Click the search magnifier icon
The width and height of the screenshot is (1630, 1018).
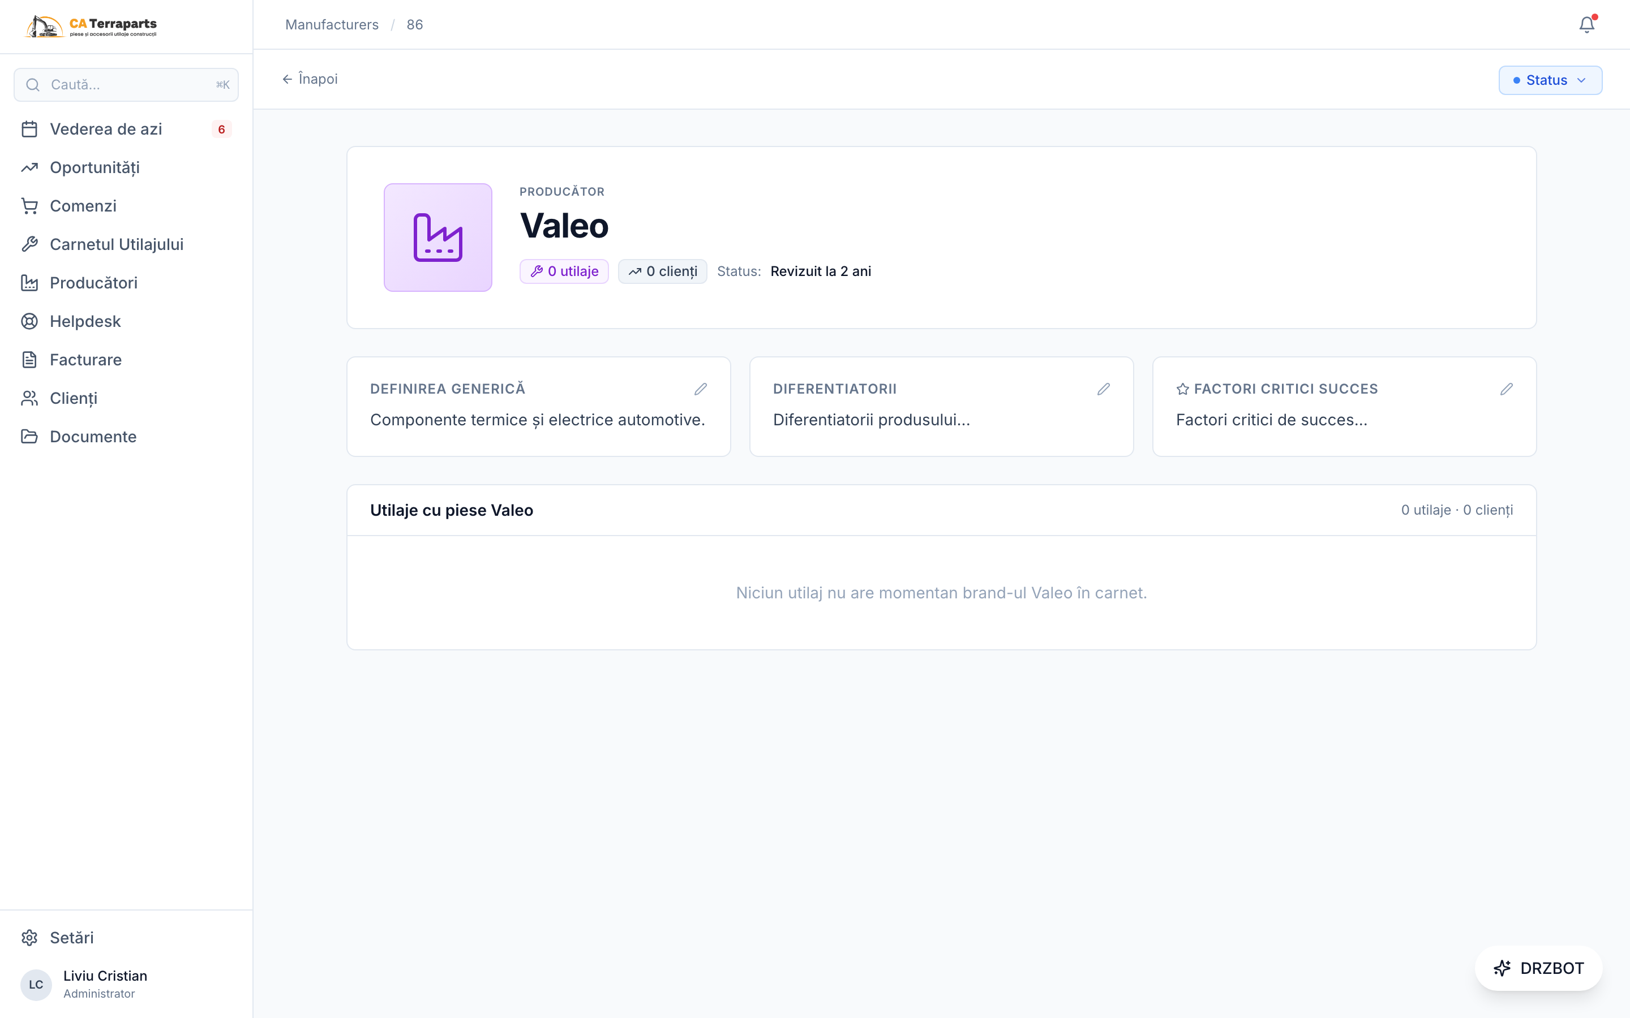32,85
